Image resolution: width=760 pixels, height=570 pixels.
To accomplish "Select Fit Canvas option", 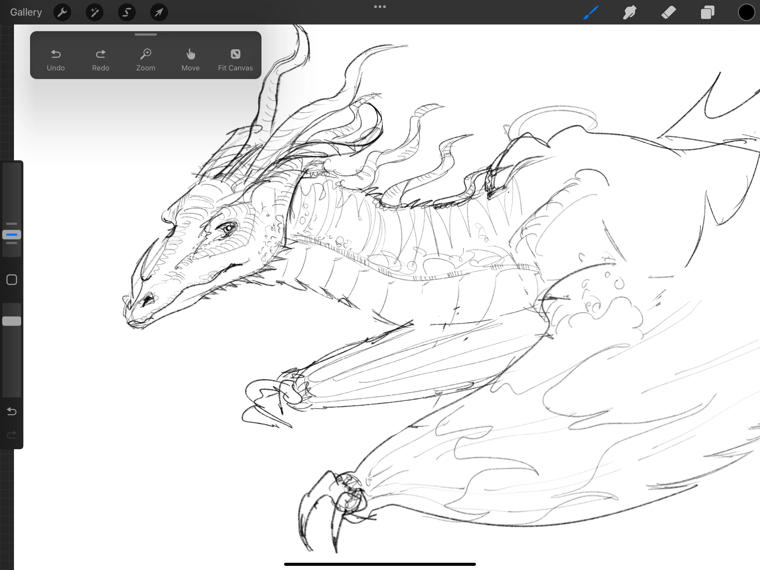I will [235, 60].
